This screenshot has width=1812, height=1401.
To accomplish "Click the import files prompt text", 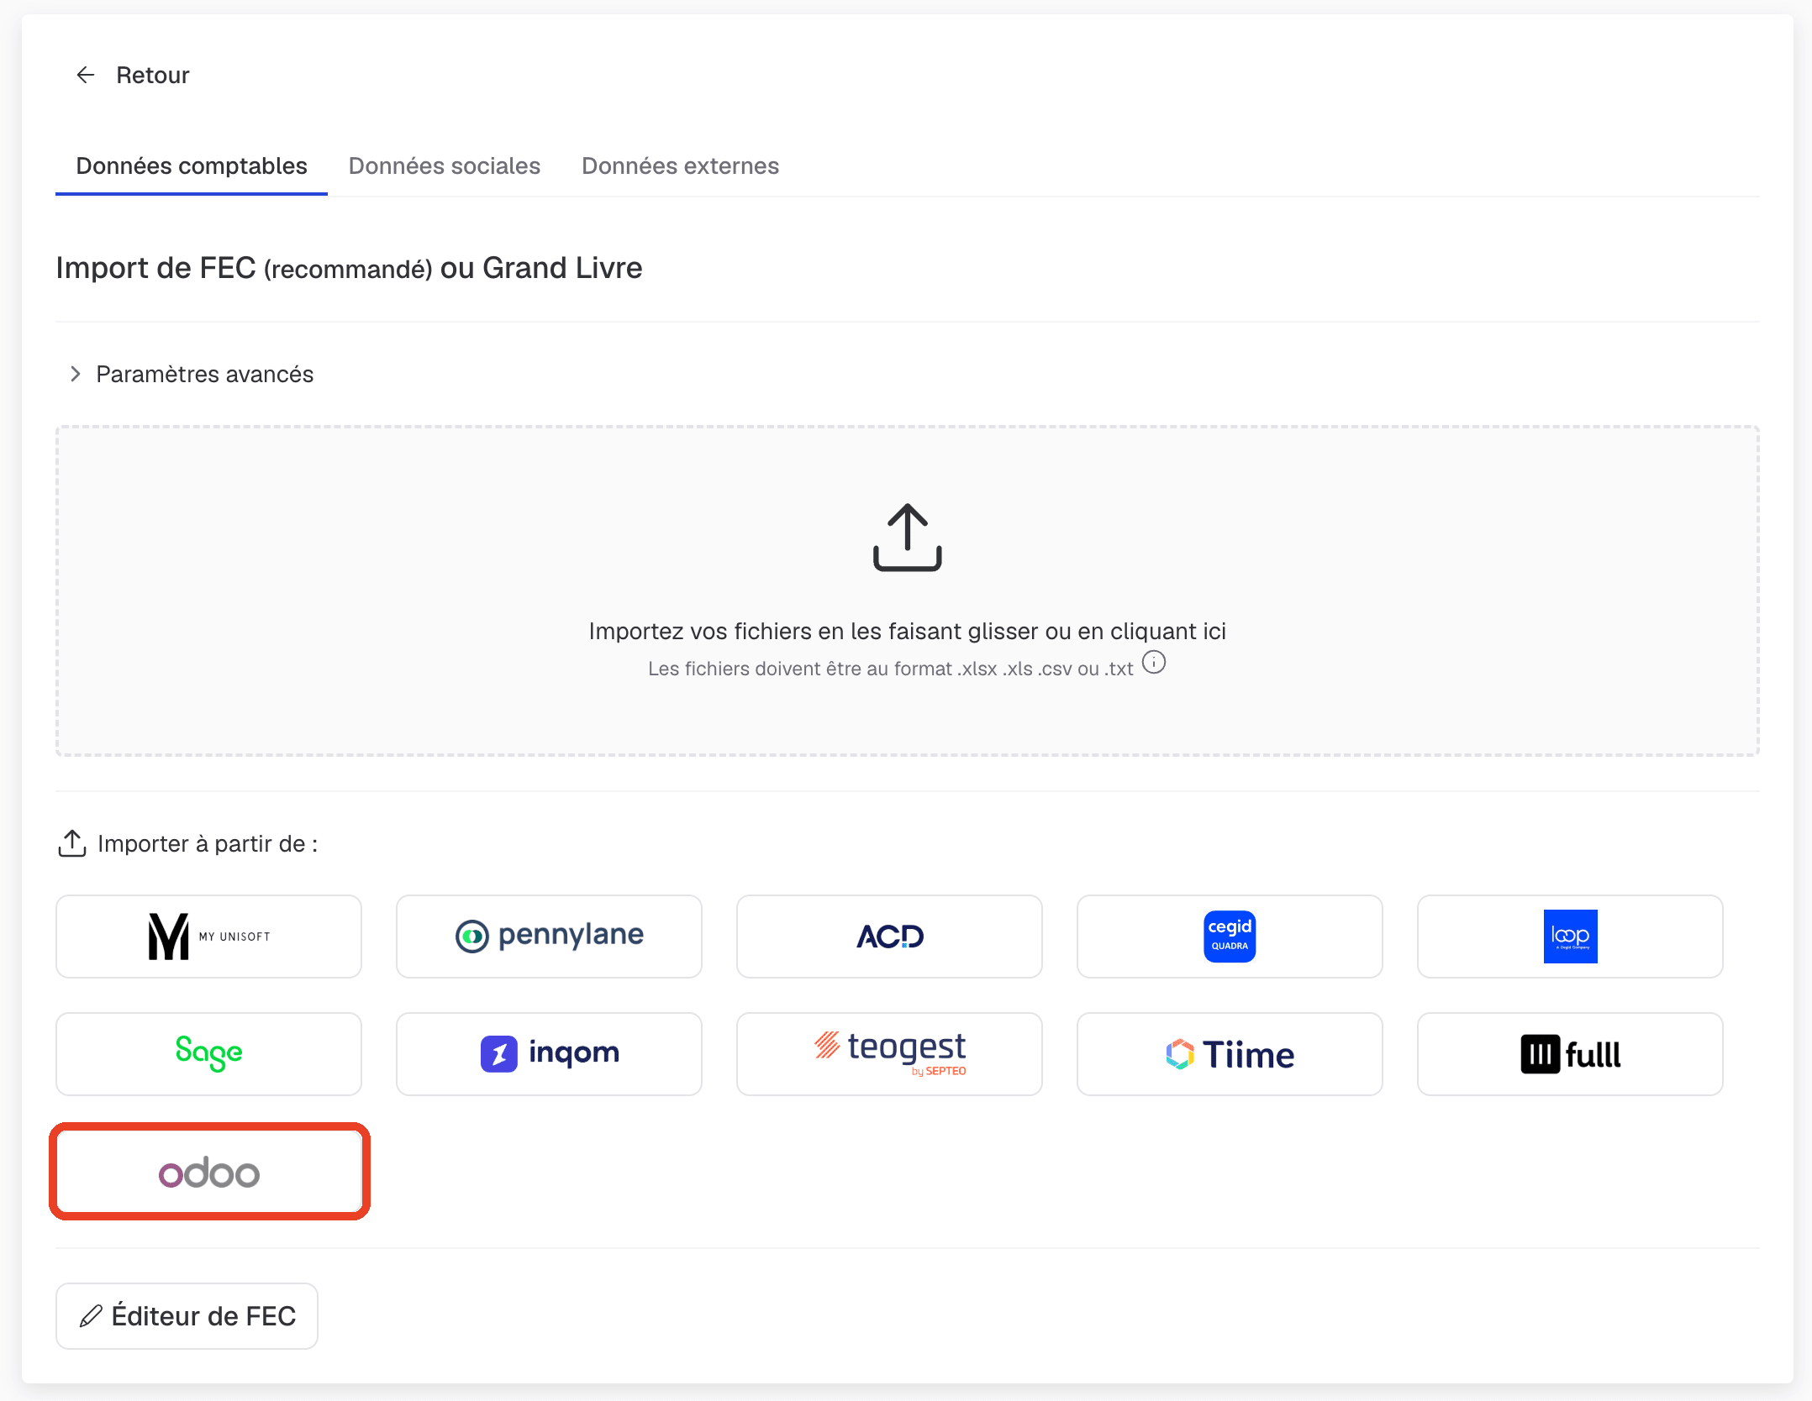I will pos(907,631).
